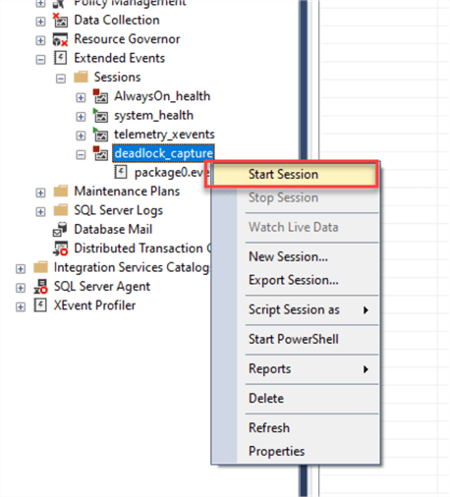Expand the Maintenance Plans folder
450x497 pixels.
point(40,193)
